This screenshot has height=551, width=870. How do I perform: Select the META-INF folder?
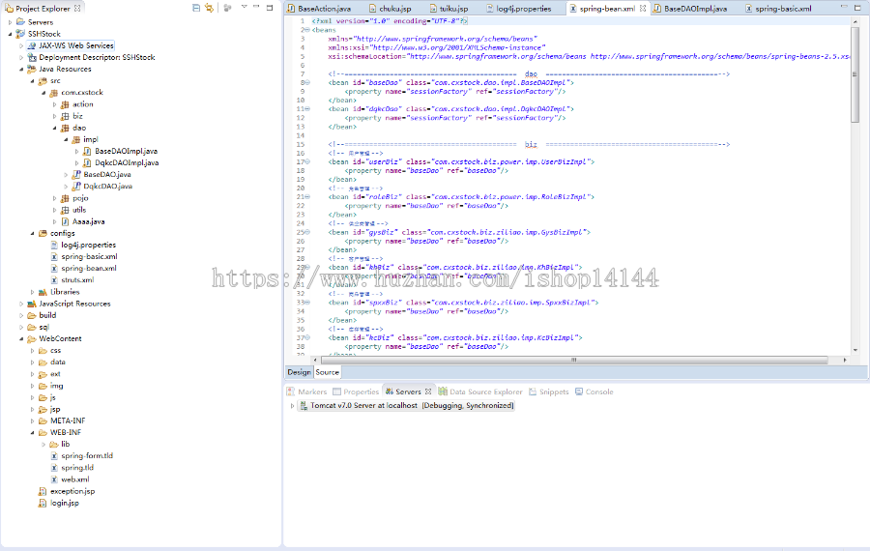tap(68, 420)
